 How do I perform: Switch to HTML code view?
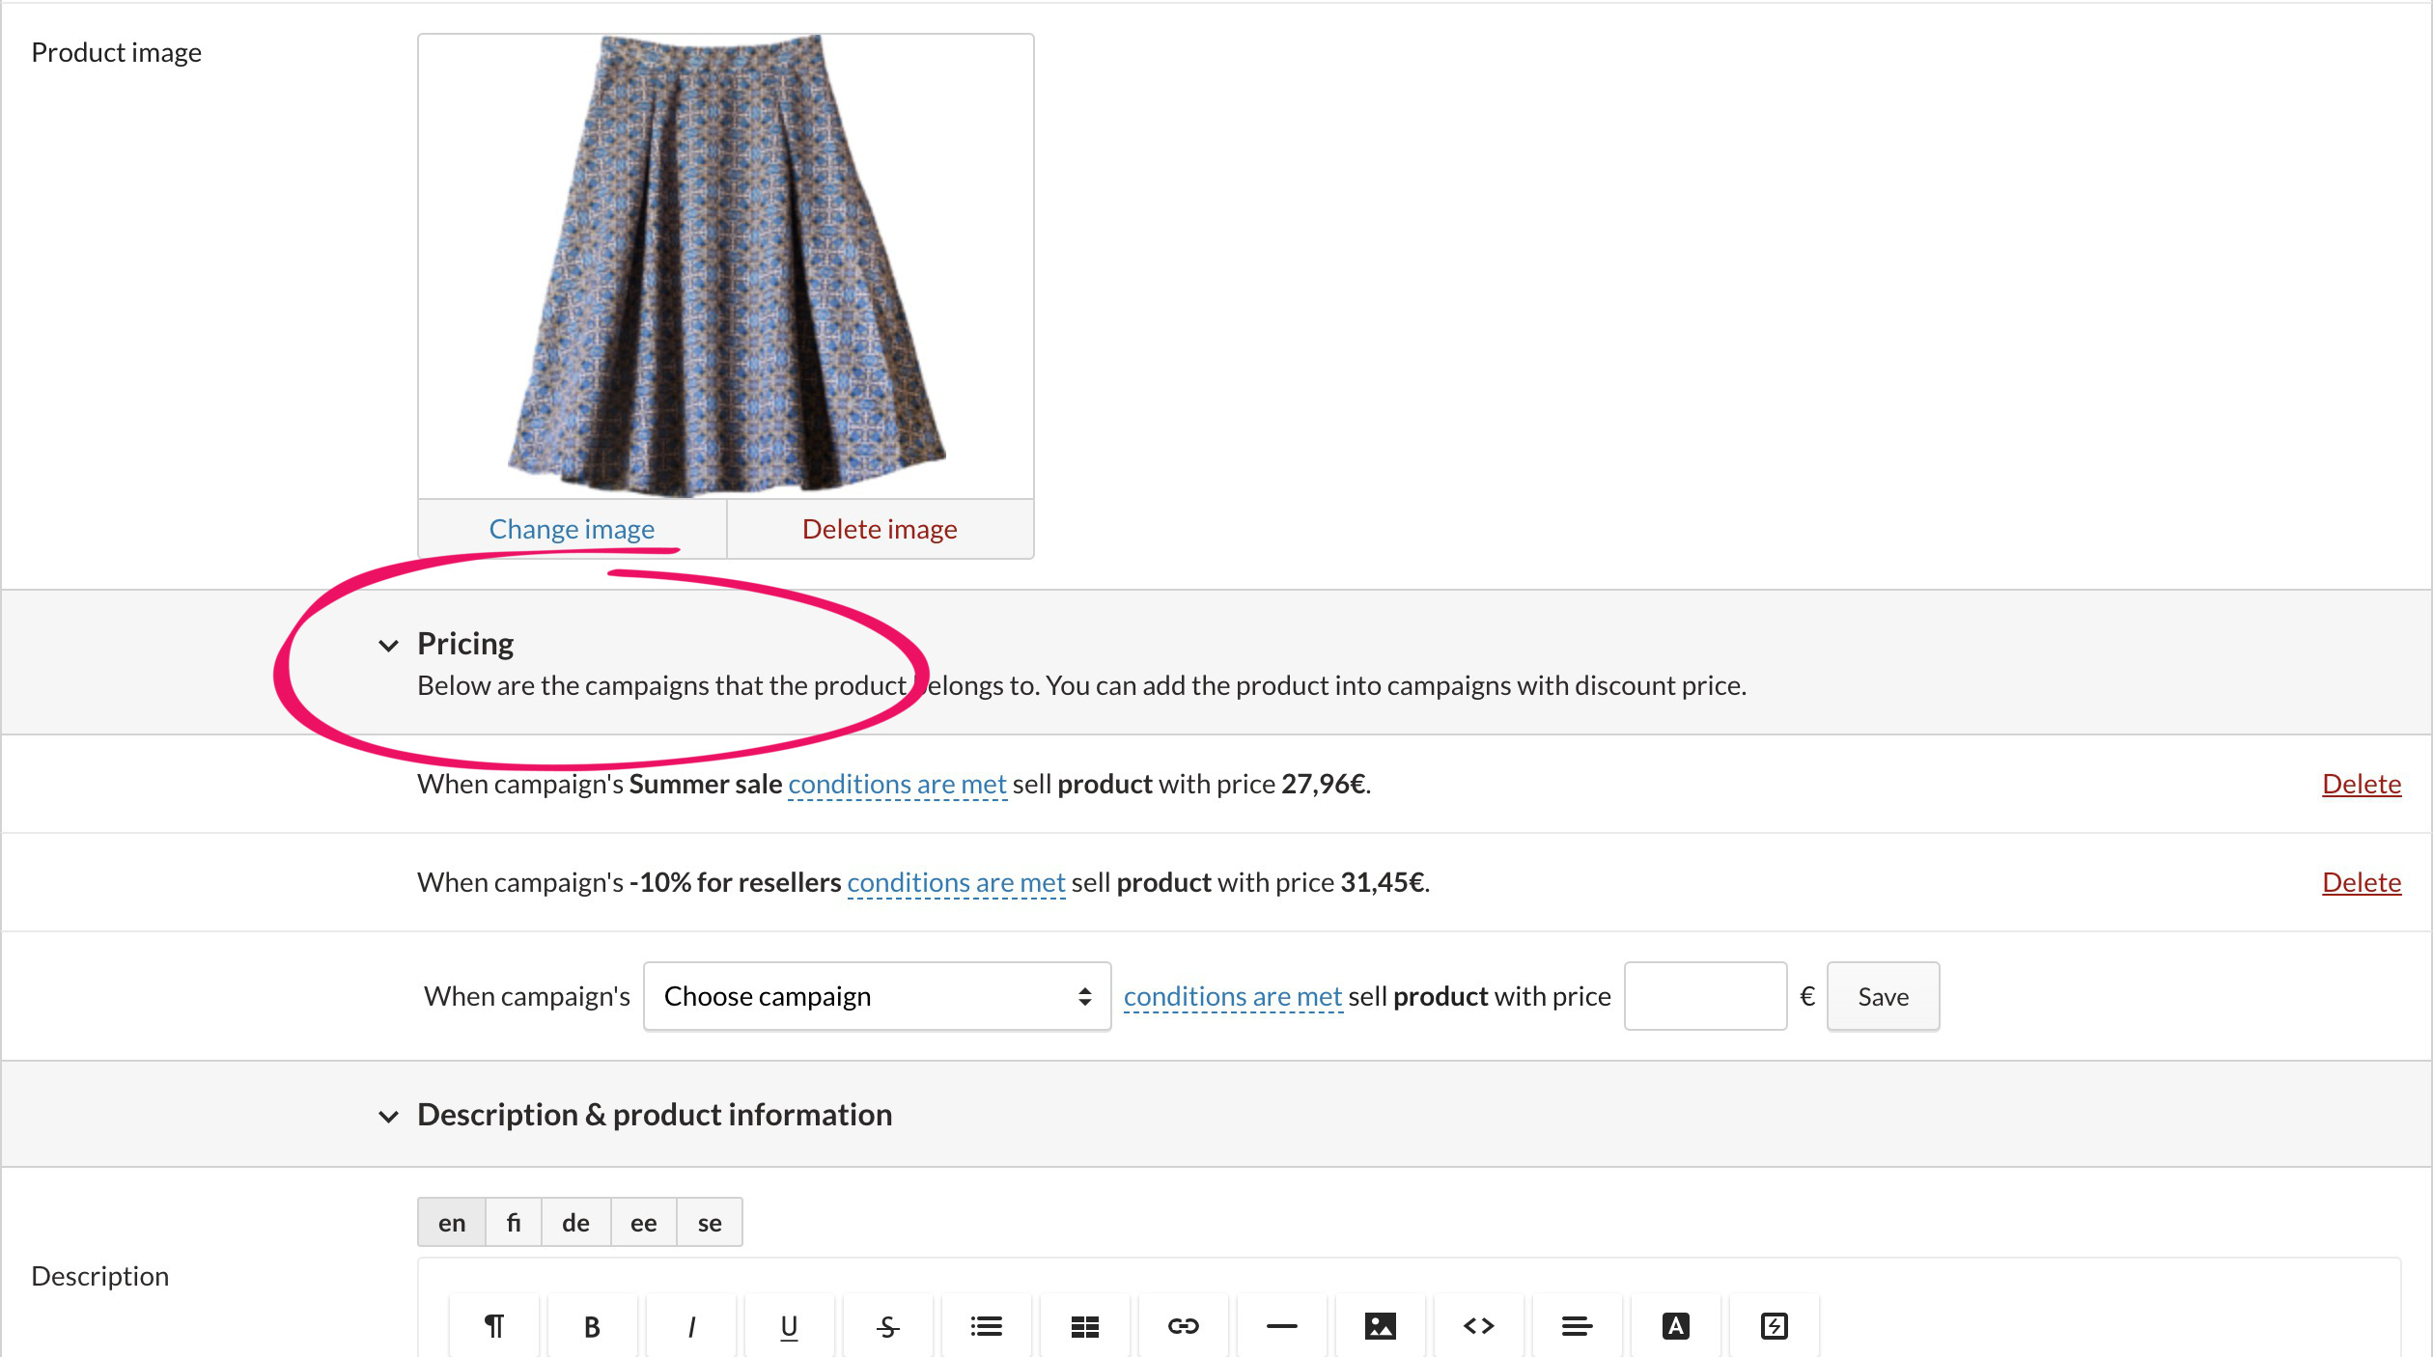[1479, 1326]
